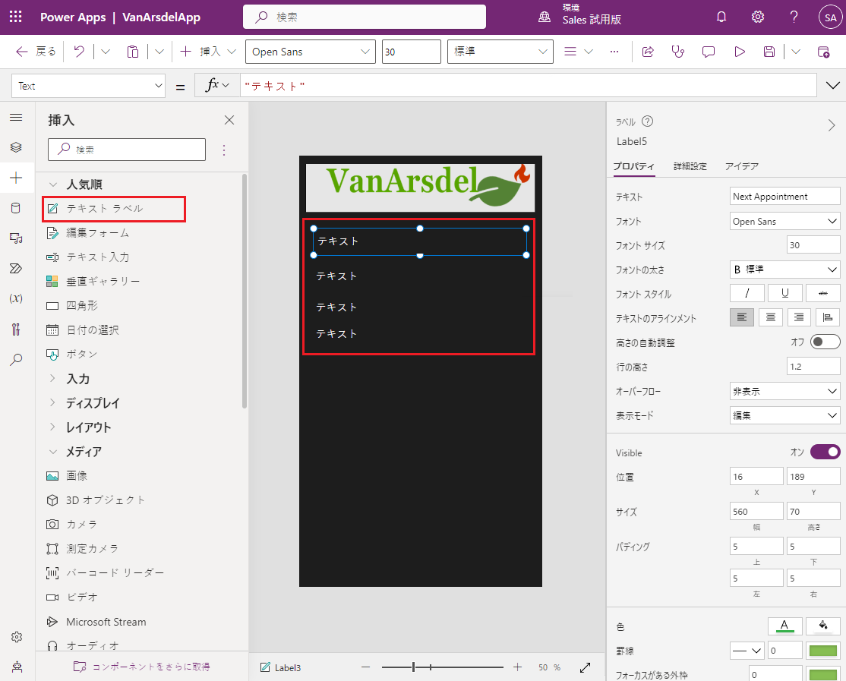Insert a Vertical gallery control

[x=103, y=281]
